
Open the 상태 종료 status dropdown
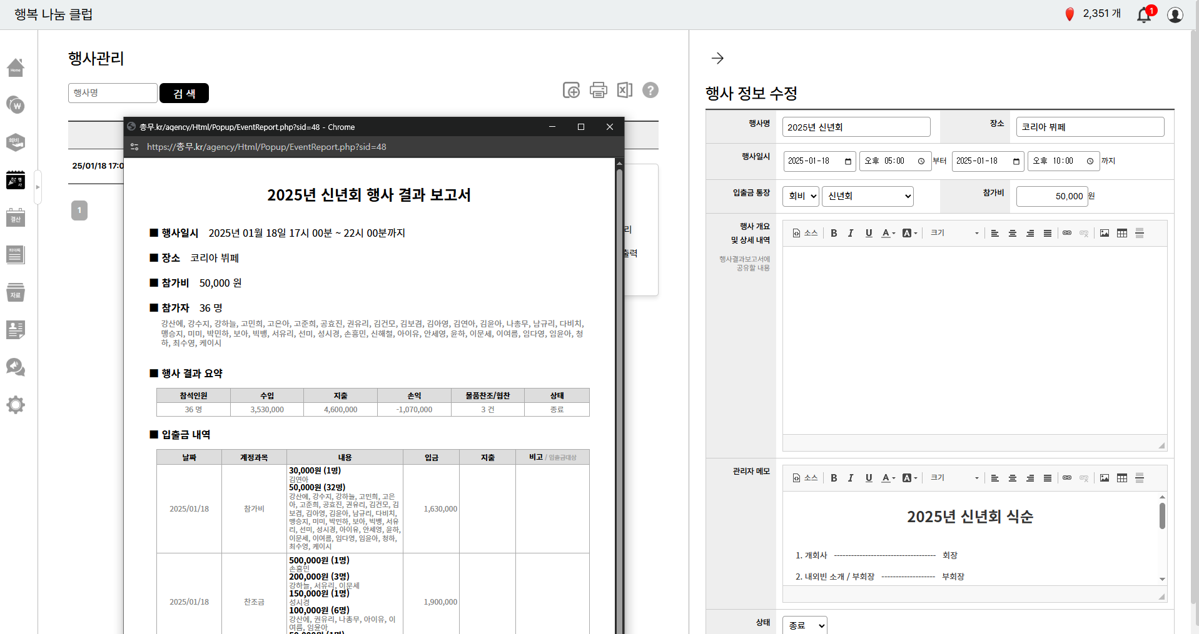(x=804, y=625)
